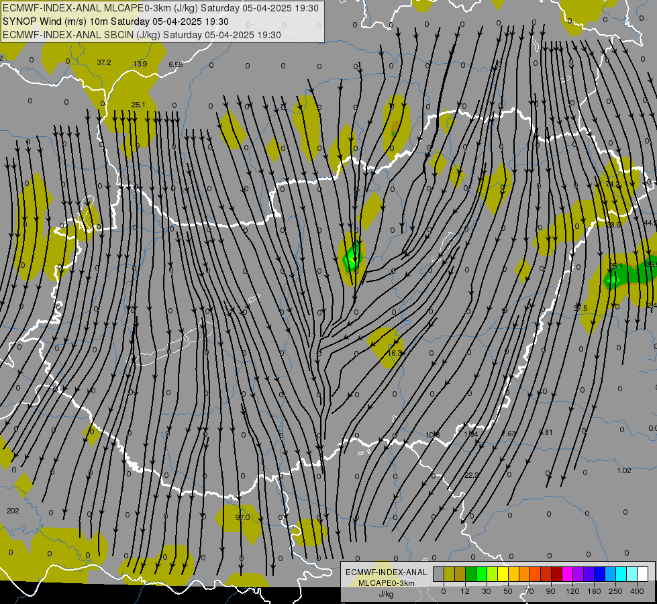Click the map value 202

13,511
